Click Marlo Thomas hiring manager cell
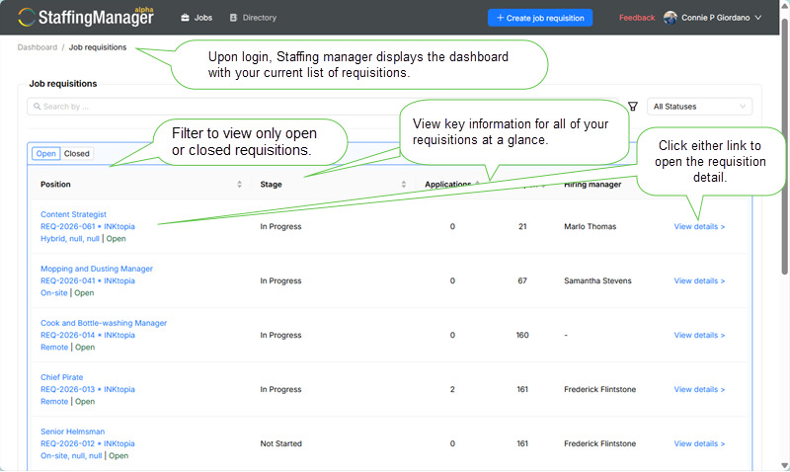 click(x=590, y=227)
